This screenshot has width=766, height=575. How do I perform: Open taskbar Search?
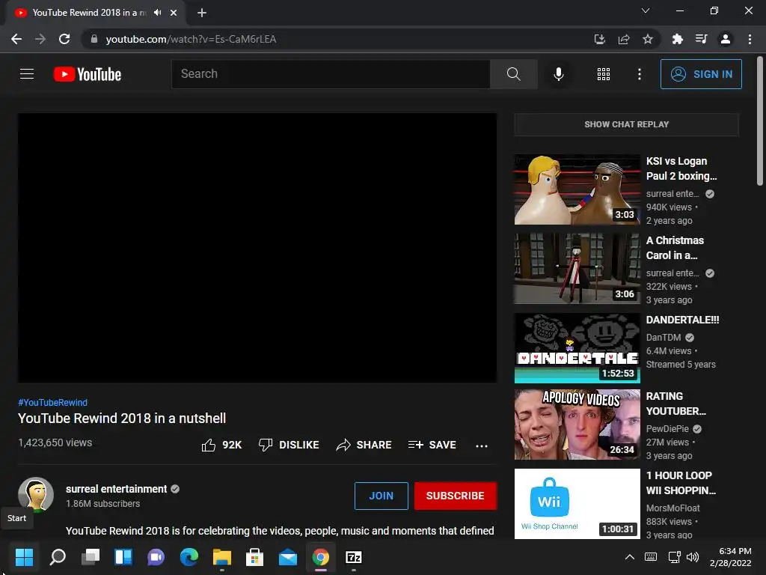[58, 557]
